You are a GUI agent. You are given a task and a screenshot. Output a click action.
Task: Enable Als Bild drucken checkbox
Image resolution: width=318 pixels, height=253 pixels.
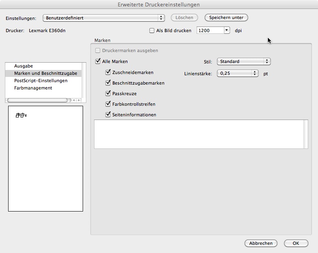click(x=152, y=31)
